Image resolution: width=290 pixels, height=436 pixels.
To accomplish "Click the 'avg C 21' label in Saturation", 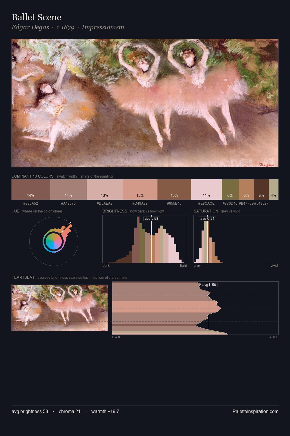I will (x=207, y=219).
